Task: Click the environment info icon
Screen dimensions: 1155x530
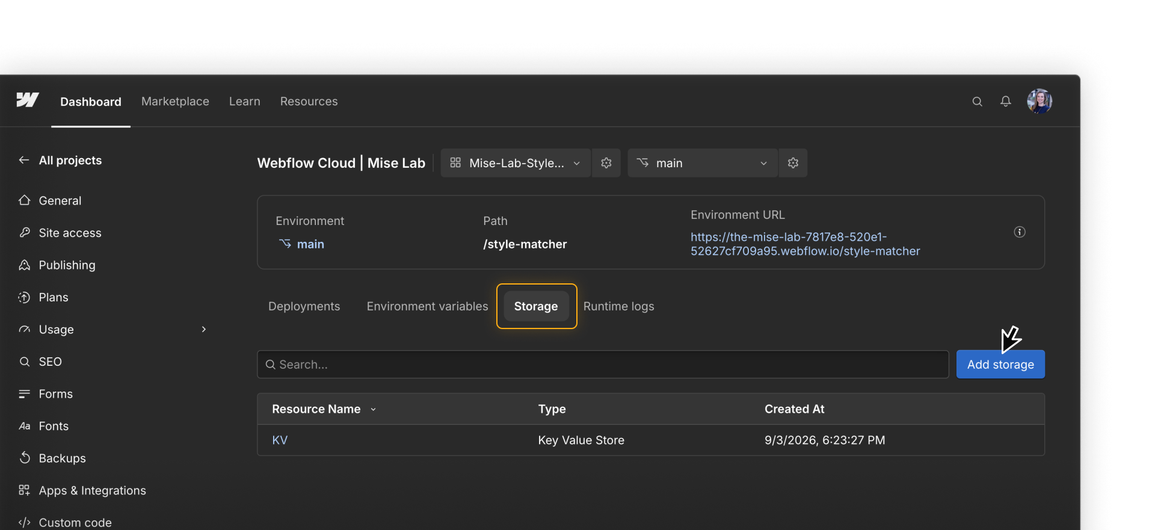Action: click(1019, 232)
